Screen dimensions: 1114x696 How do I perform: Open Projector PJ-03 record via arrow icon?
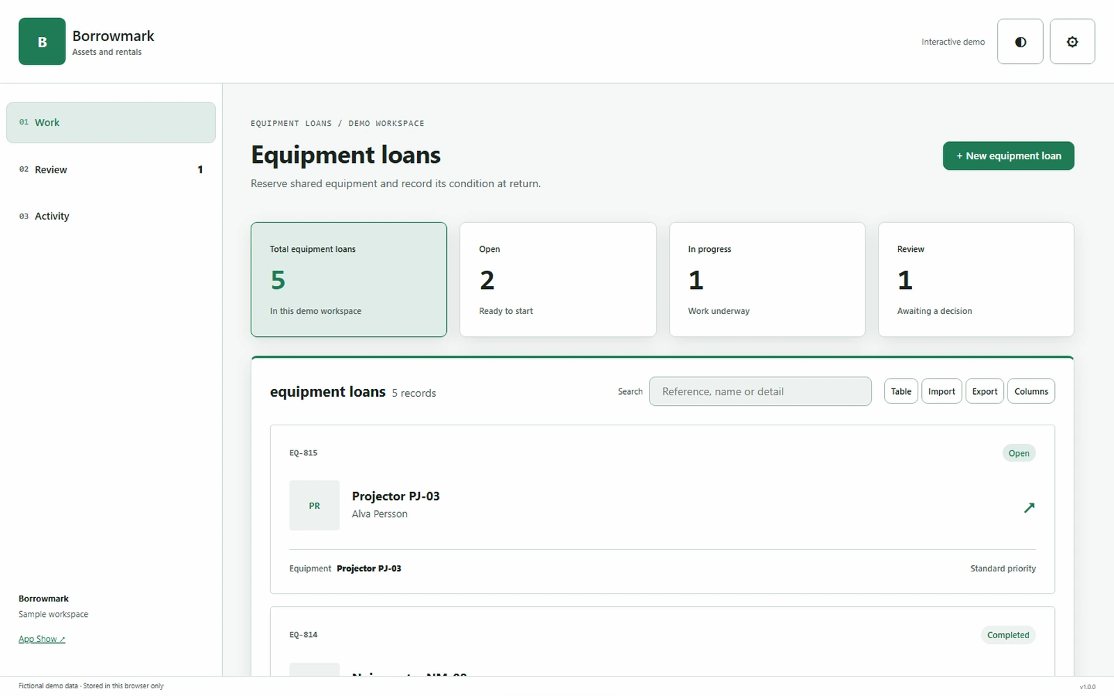point(1029,507)
